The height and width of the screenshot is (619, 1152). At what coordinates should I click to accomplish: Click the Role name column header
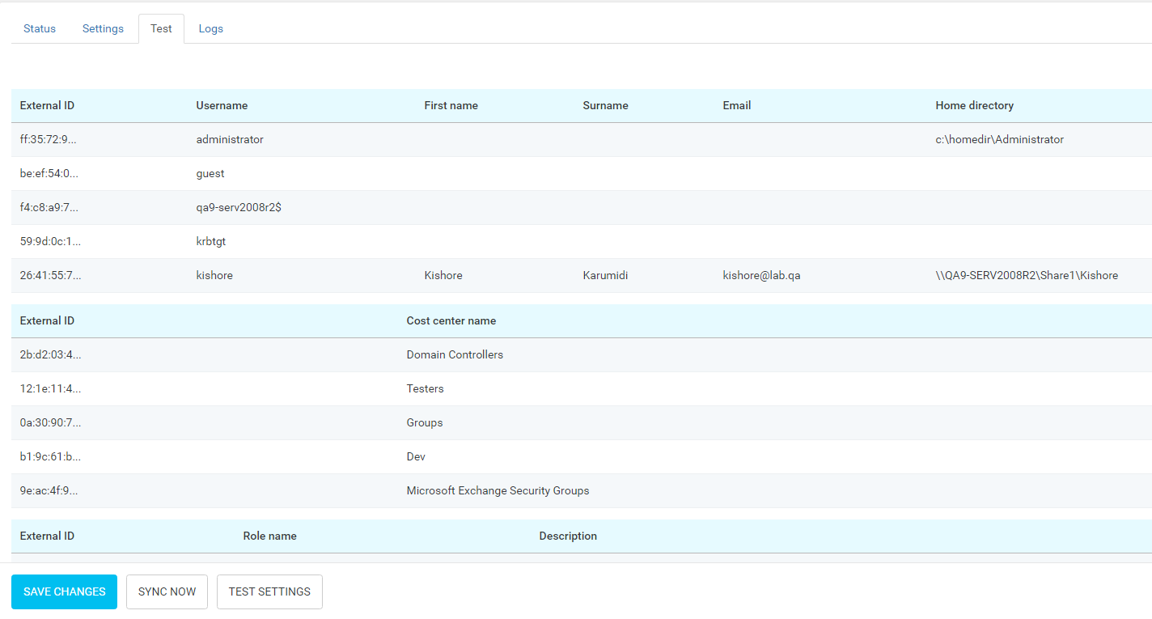point(269,536)
